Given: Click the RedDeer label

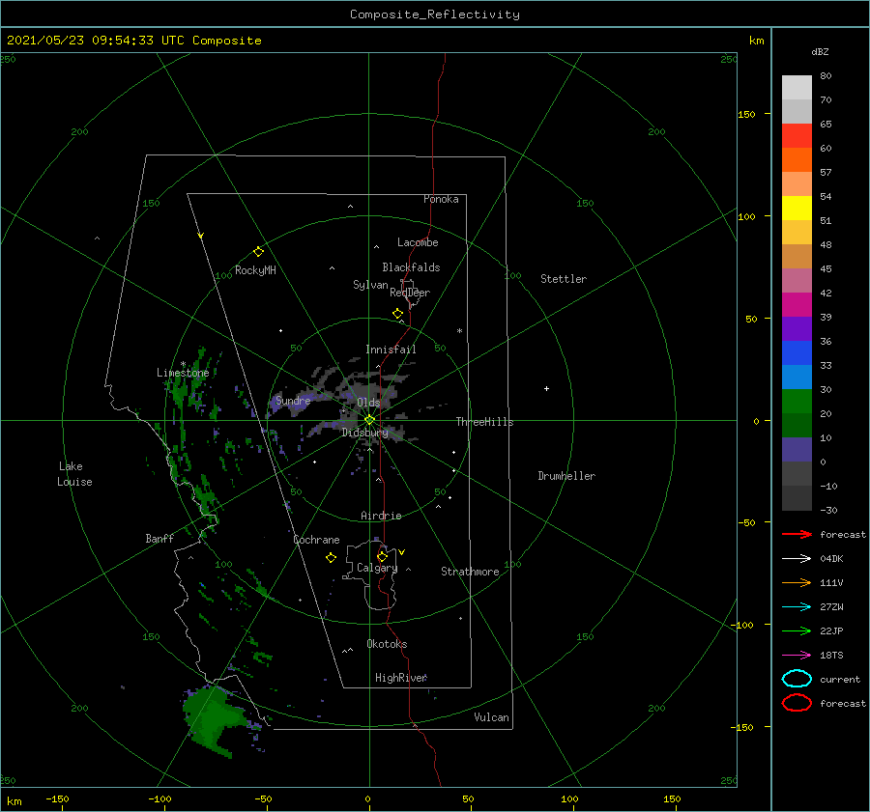Looking at the screenshot, I should (410, 293).
